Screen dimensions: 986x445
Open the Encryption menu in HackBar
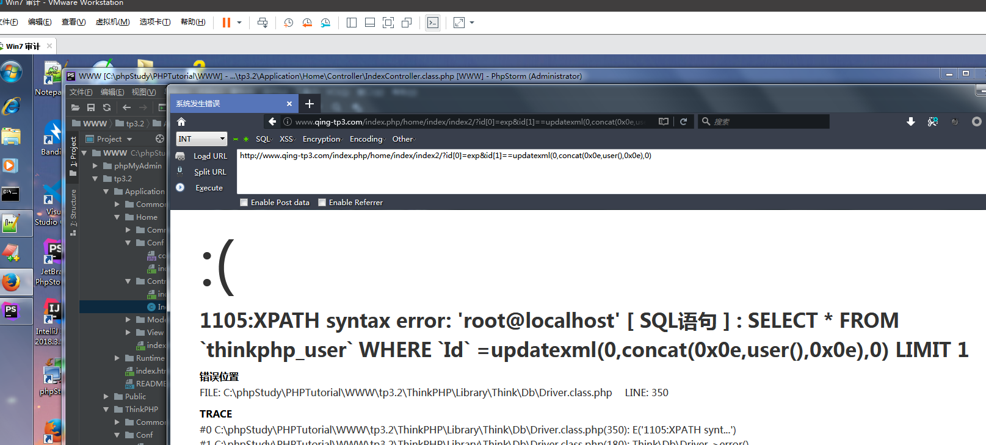pos(323,139)
